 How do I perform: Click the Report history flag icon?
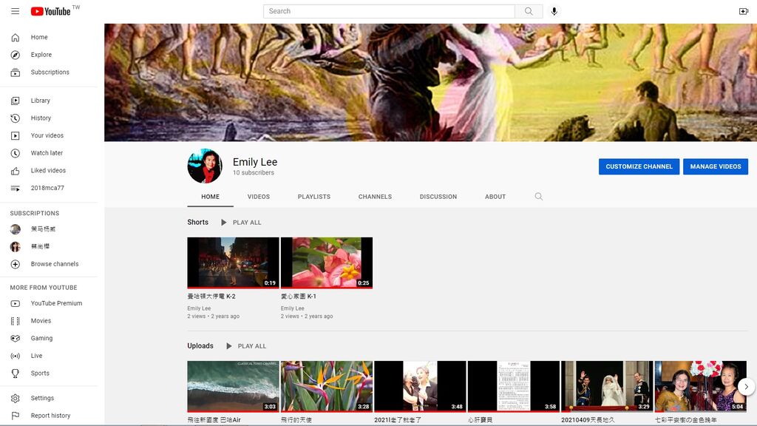[16, 416]
